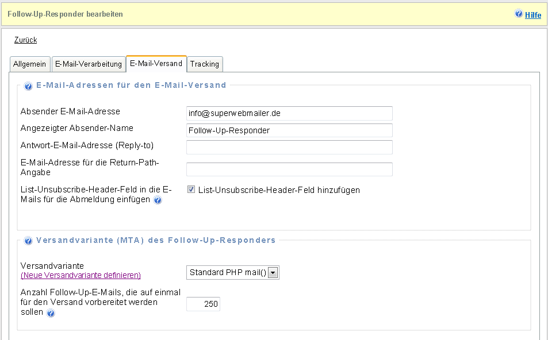
Task: Click the Angezeigter Absender-Name input field
Action: point(289,130)
